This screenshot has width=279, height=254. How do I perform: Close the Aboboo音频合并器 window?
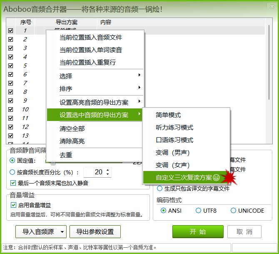[x=272, y=7]
